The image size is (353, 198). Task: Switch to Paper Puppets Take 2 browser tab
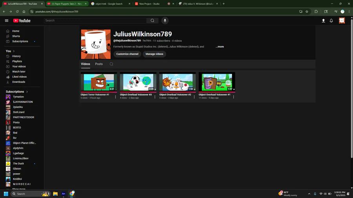coord(67,4)
